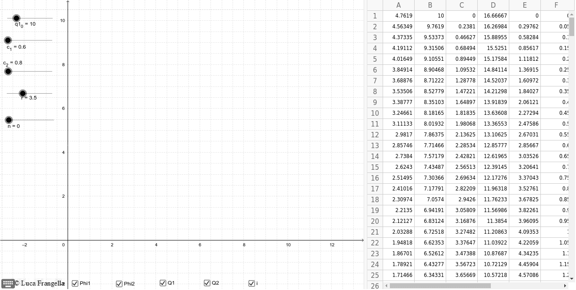
Task: Select row 1 header in spreadsheet
Action: [x=375, y=16]
